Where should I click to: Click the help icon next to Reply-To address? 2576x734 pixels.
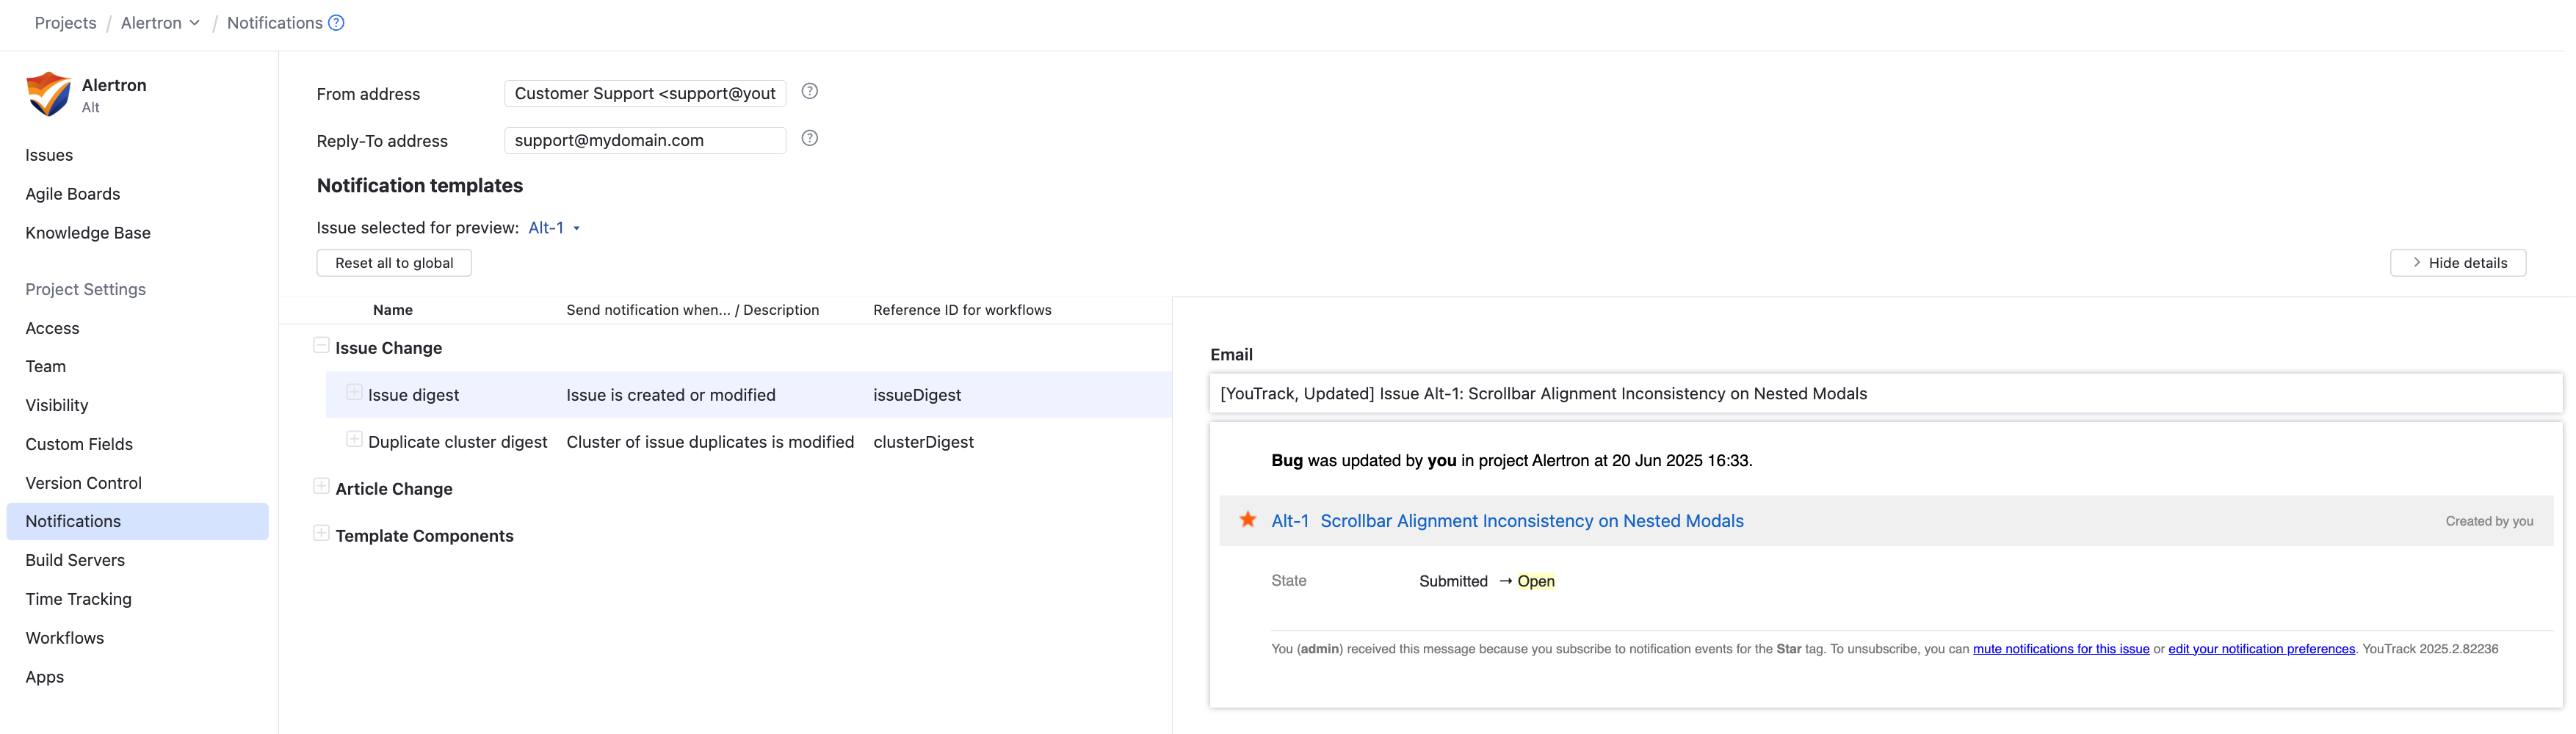point(808,138)
